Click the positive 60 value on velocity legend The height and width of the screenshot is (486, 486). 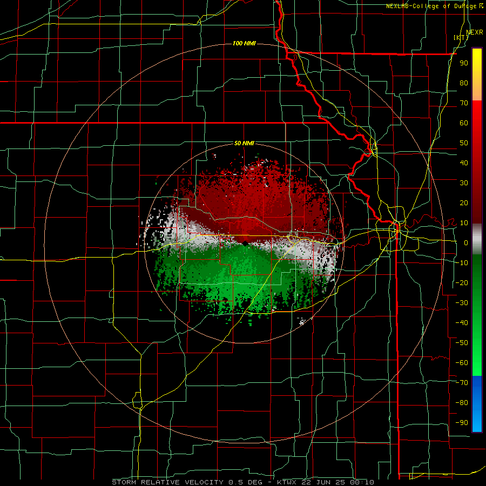click(464, 123)
